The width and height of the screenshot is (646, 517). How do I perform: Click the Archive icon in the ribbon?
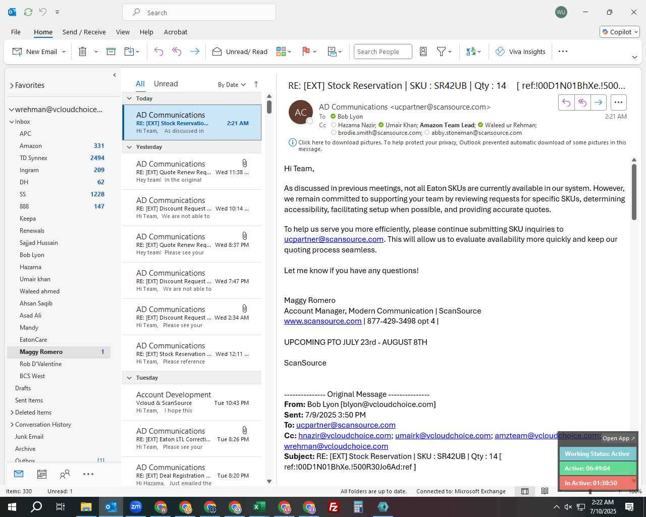coord(111,51)
